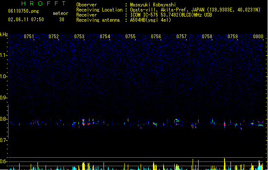Click the HROFFT title text
268x170 pixels.
(x=44, y=3)
